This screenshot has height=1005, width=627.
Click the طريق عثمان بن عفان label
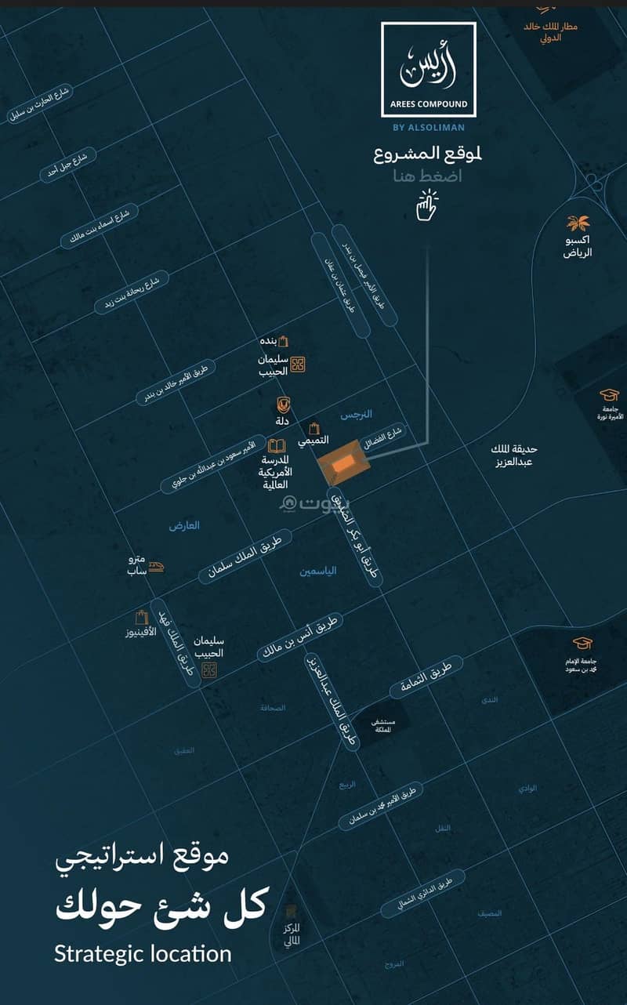pos(340,285)
